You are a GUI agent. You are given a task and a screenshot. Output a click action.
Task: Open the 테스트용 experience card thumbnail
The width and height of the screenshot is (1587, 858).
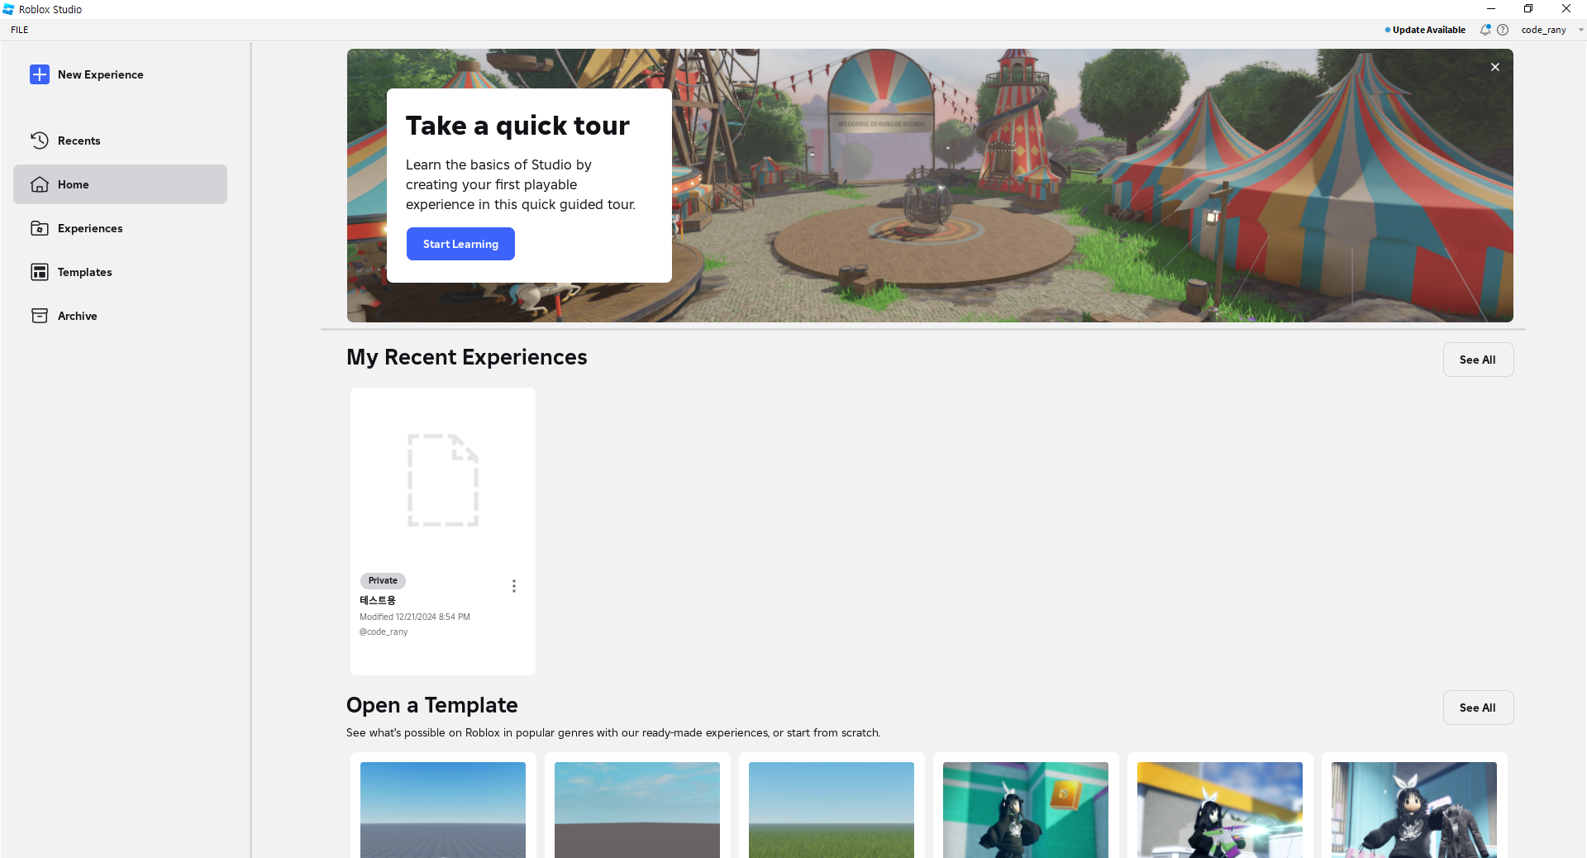(443, 480)
